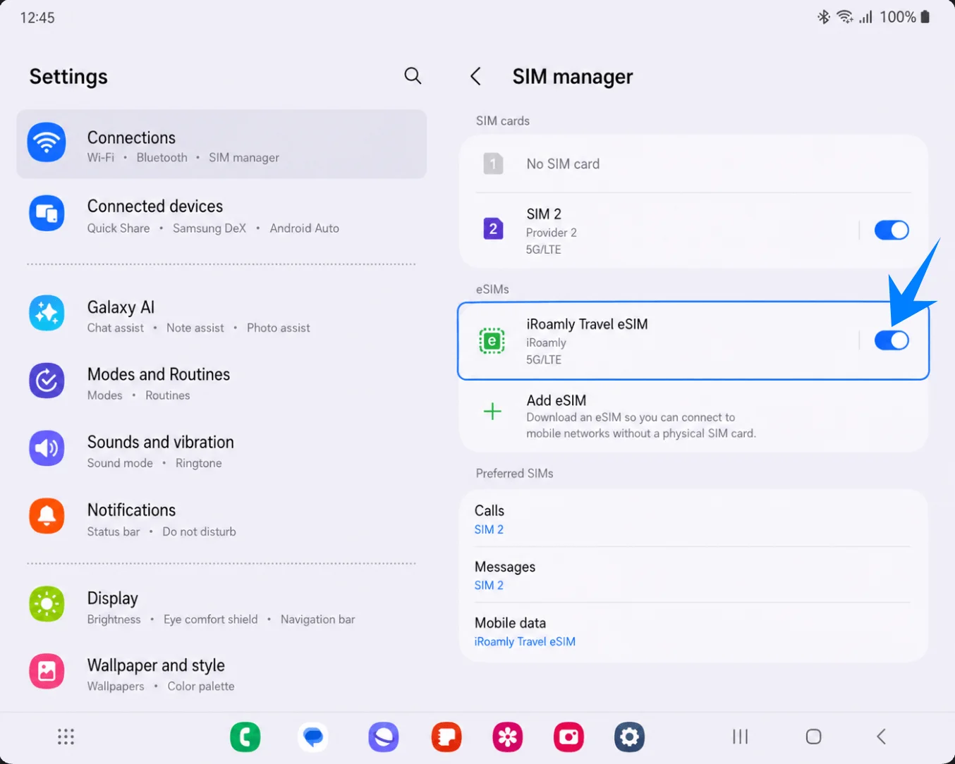
Task: Open Display settings category
Action: click(221, 606)
